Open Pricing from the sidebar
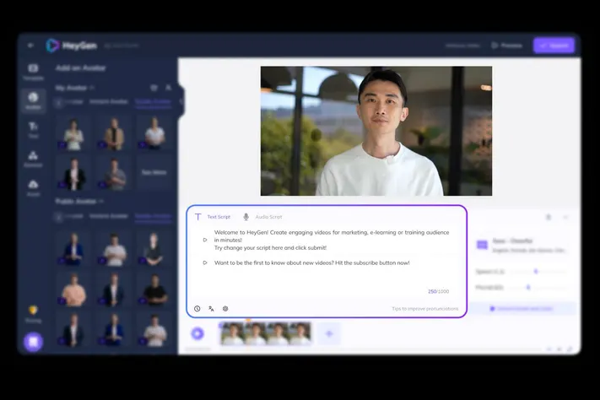Viewport: 600px width, 400px height. point(33,313)
